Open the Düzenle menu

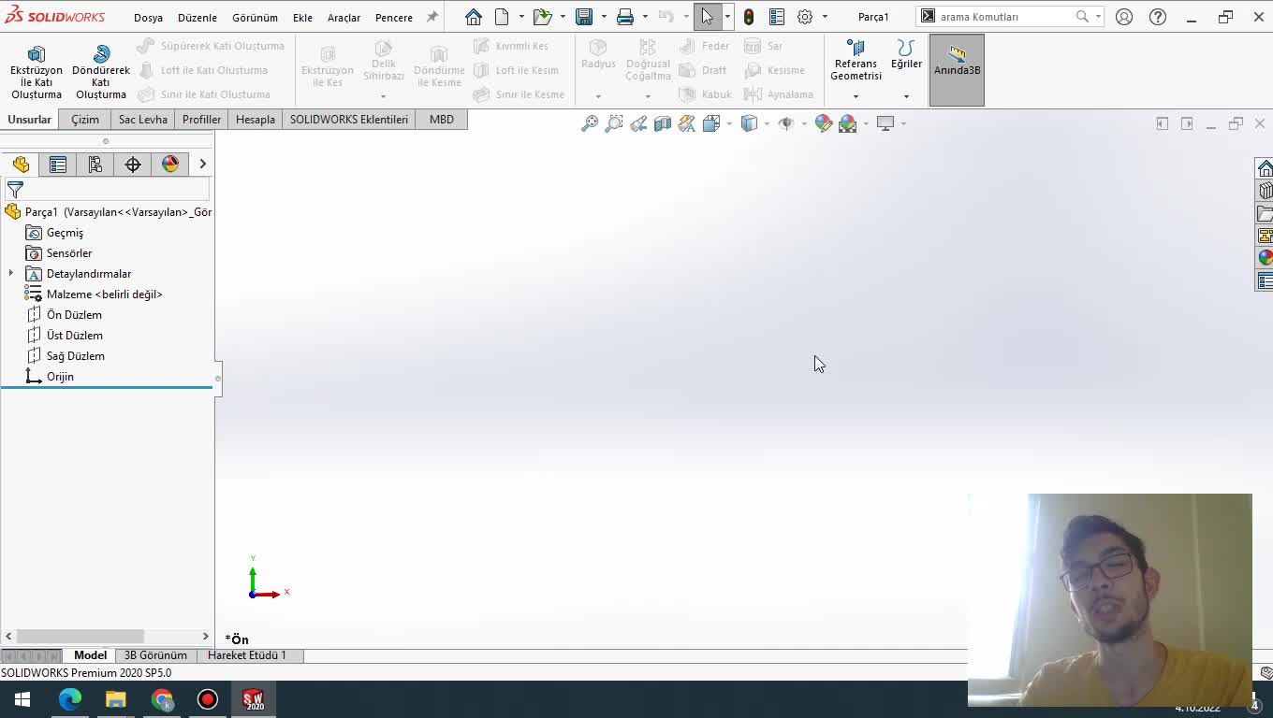(x=198, y=18)
